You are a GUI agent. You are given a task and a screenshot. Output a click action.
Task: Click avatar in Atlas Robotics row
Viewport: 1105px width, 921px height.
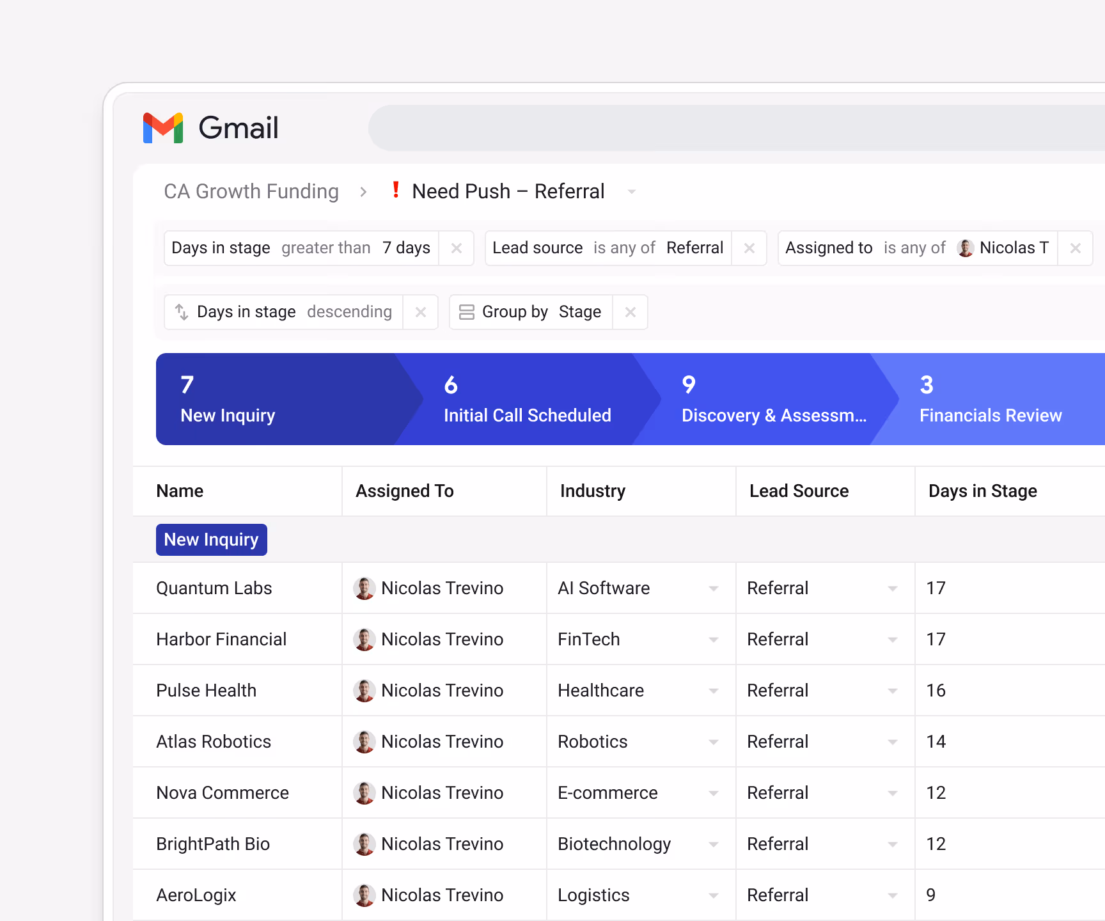(364, 742)
